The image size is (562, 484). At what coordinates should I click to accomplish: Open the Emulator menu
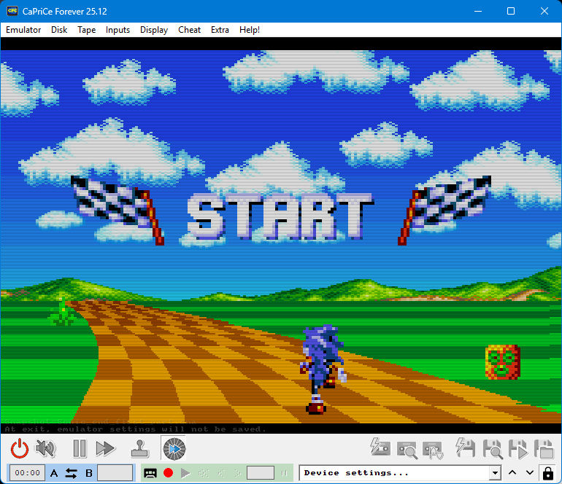pyautogui.click(x=23, y=30)
